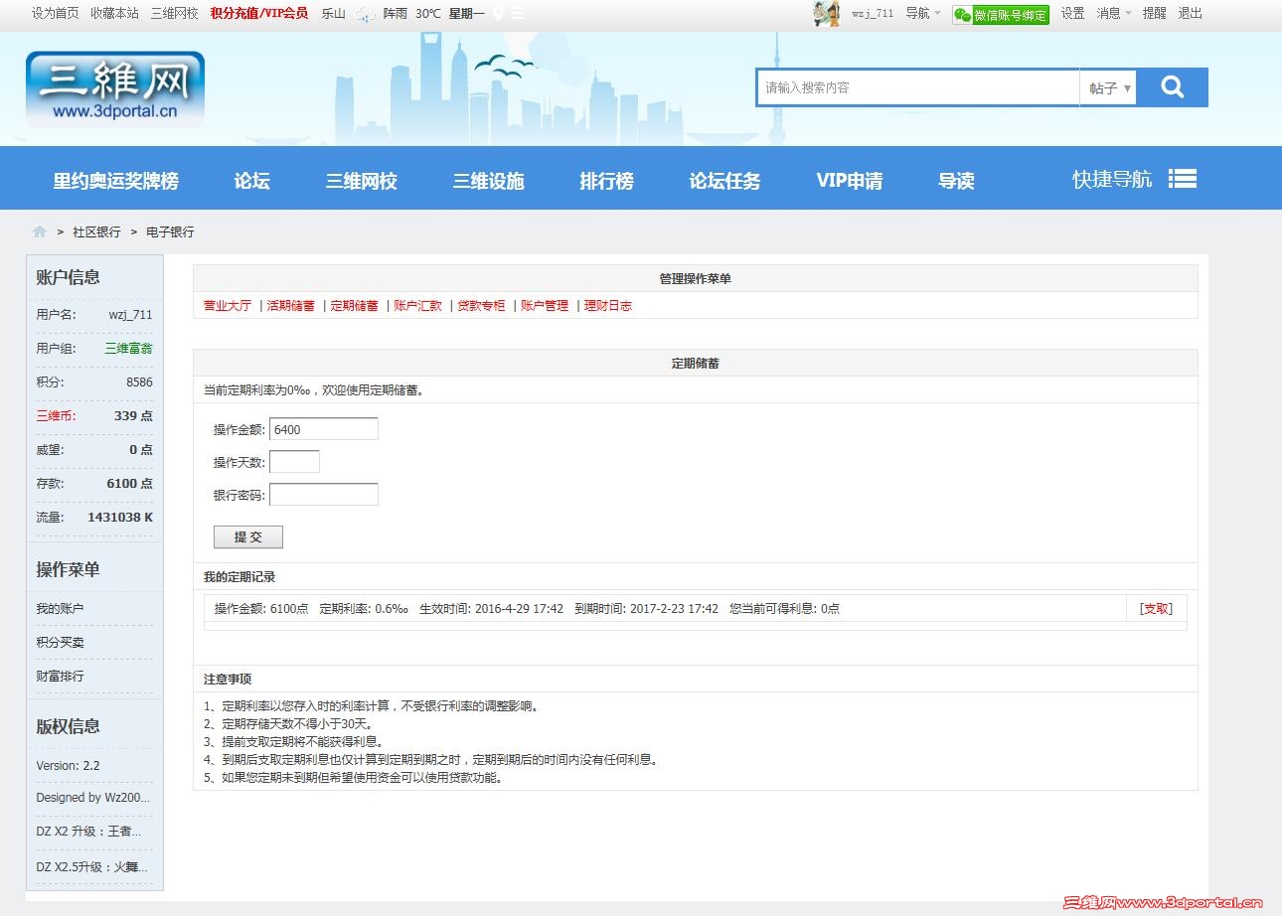Screen dimensions: 1282x916
Task: Click the home icon in the breadcrumb
Action: tap(39, 230)
